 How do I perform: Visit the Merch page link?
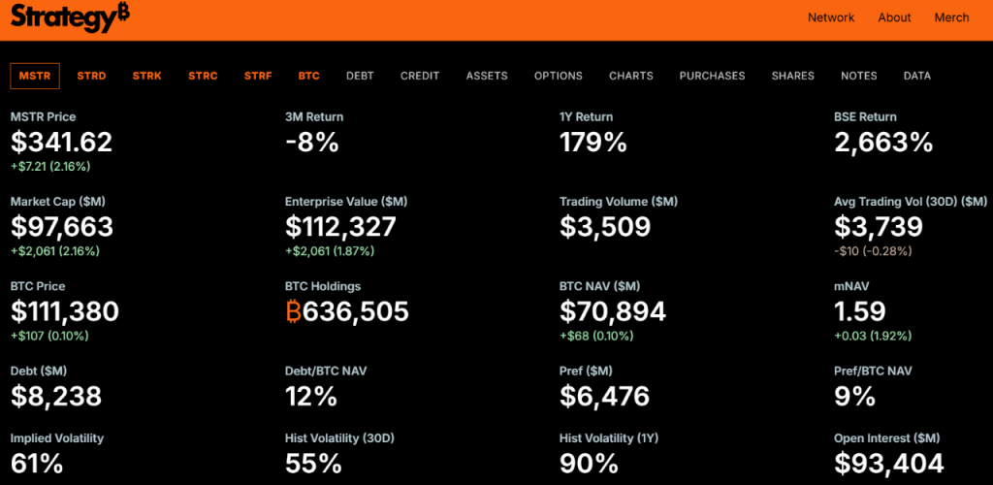point(952,17)
